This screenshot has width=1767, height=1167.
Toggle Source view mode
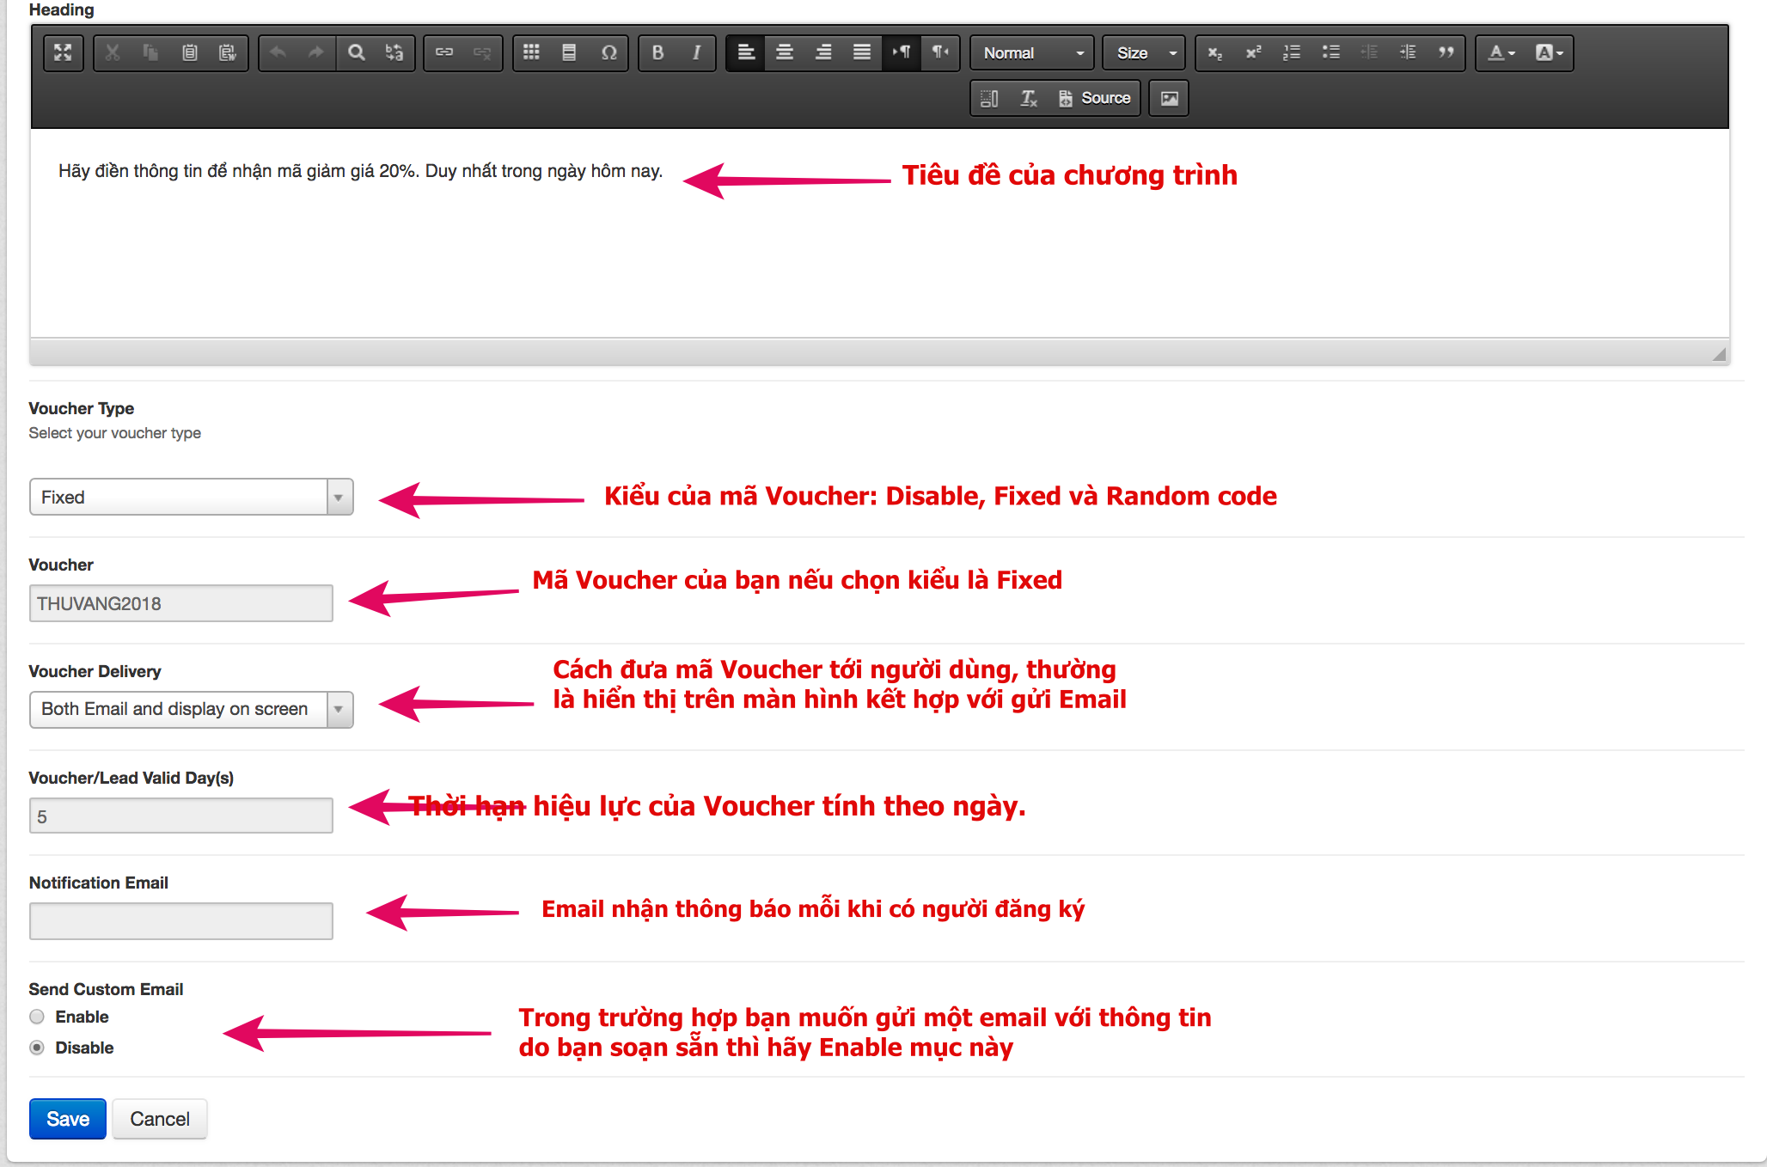pyautogui.click(x=1094, y=98)
